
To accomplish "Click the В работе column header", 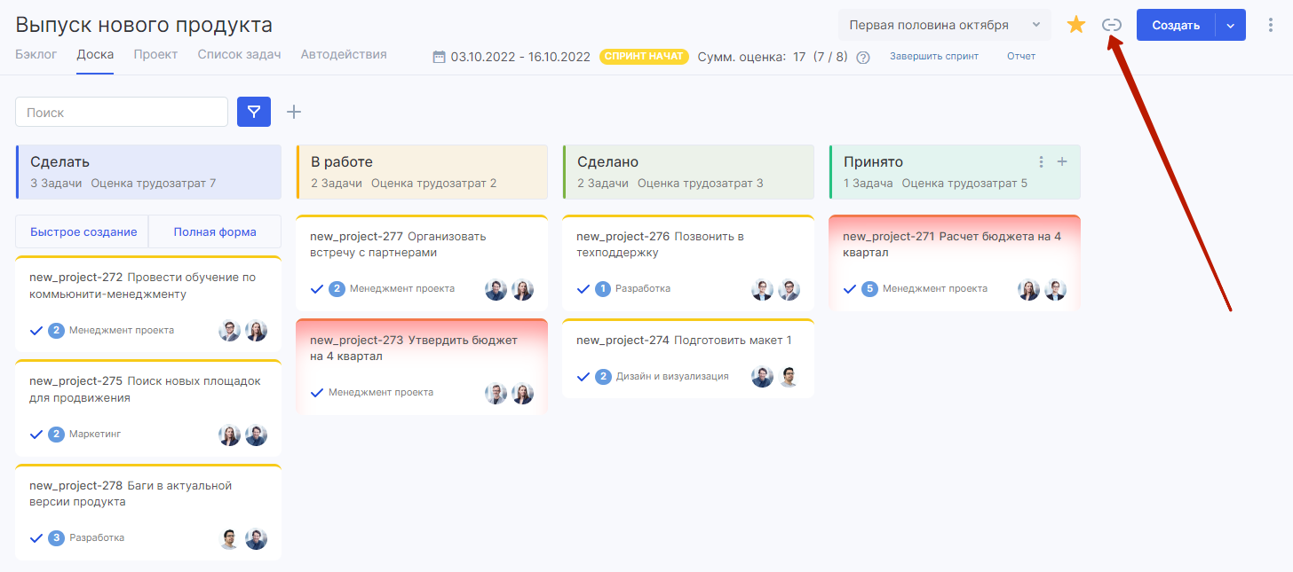I will tap(422, 171).
